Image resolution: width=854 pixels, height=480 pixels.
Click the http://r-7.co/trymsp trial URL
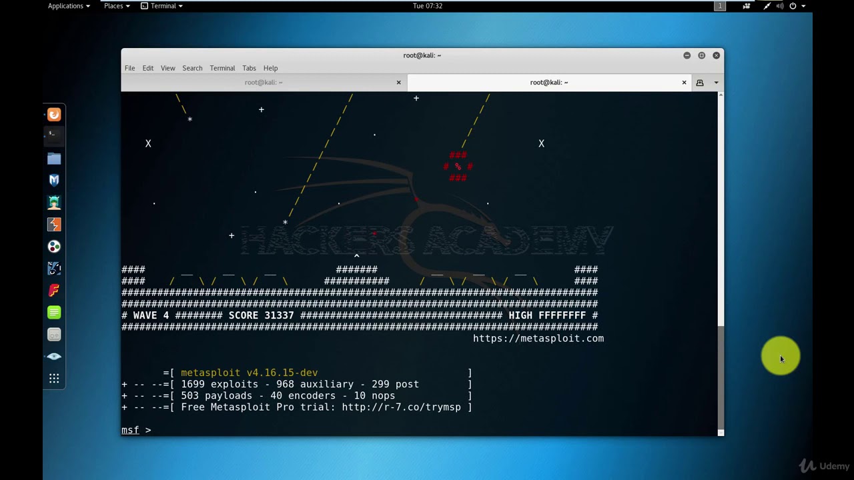pyautogui.click(x=401, y=407)
